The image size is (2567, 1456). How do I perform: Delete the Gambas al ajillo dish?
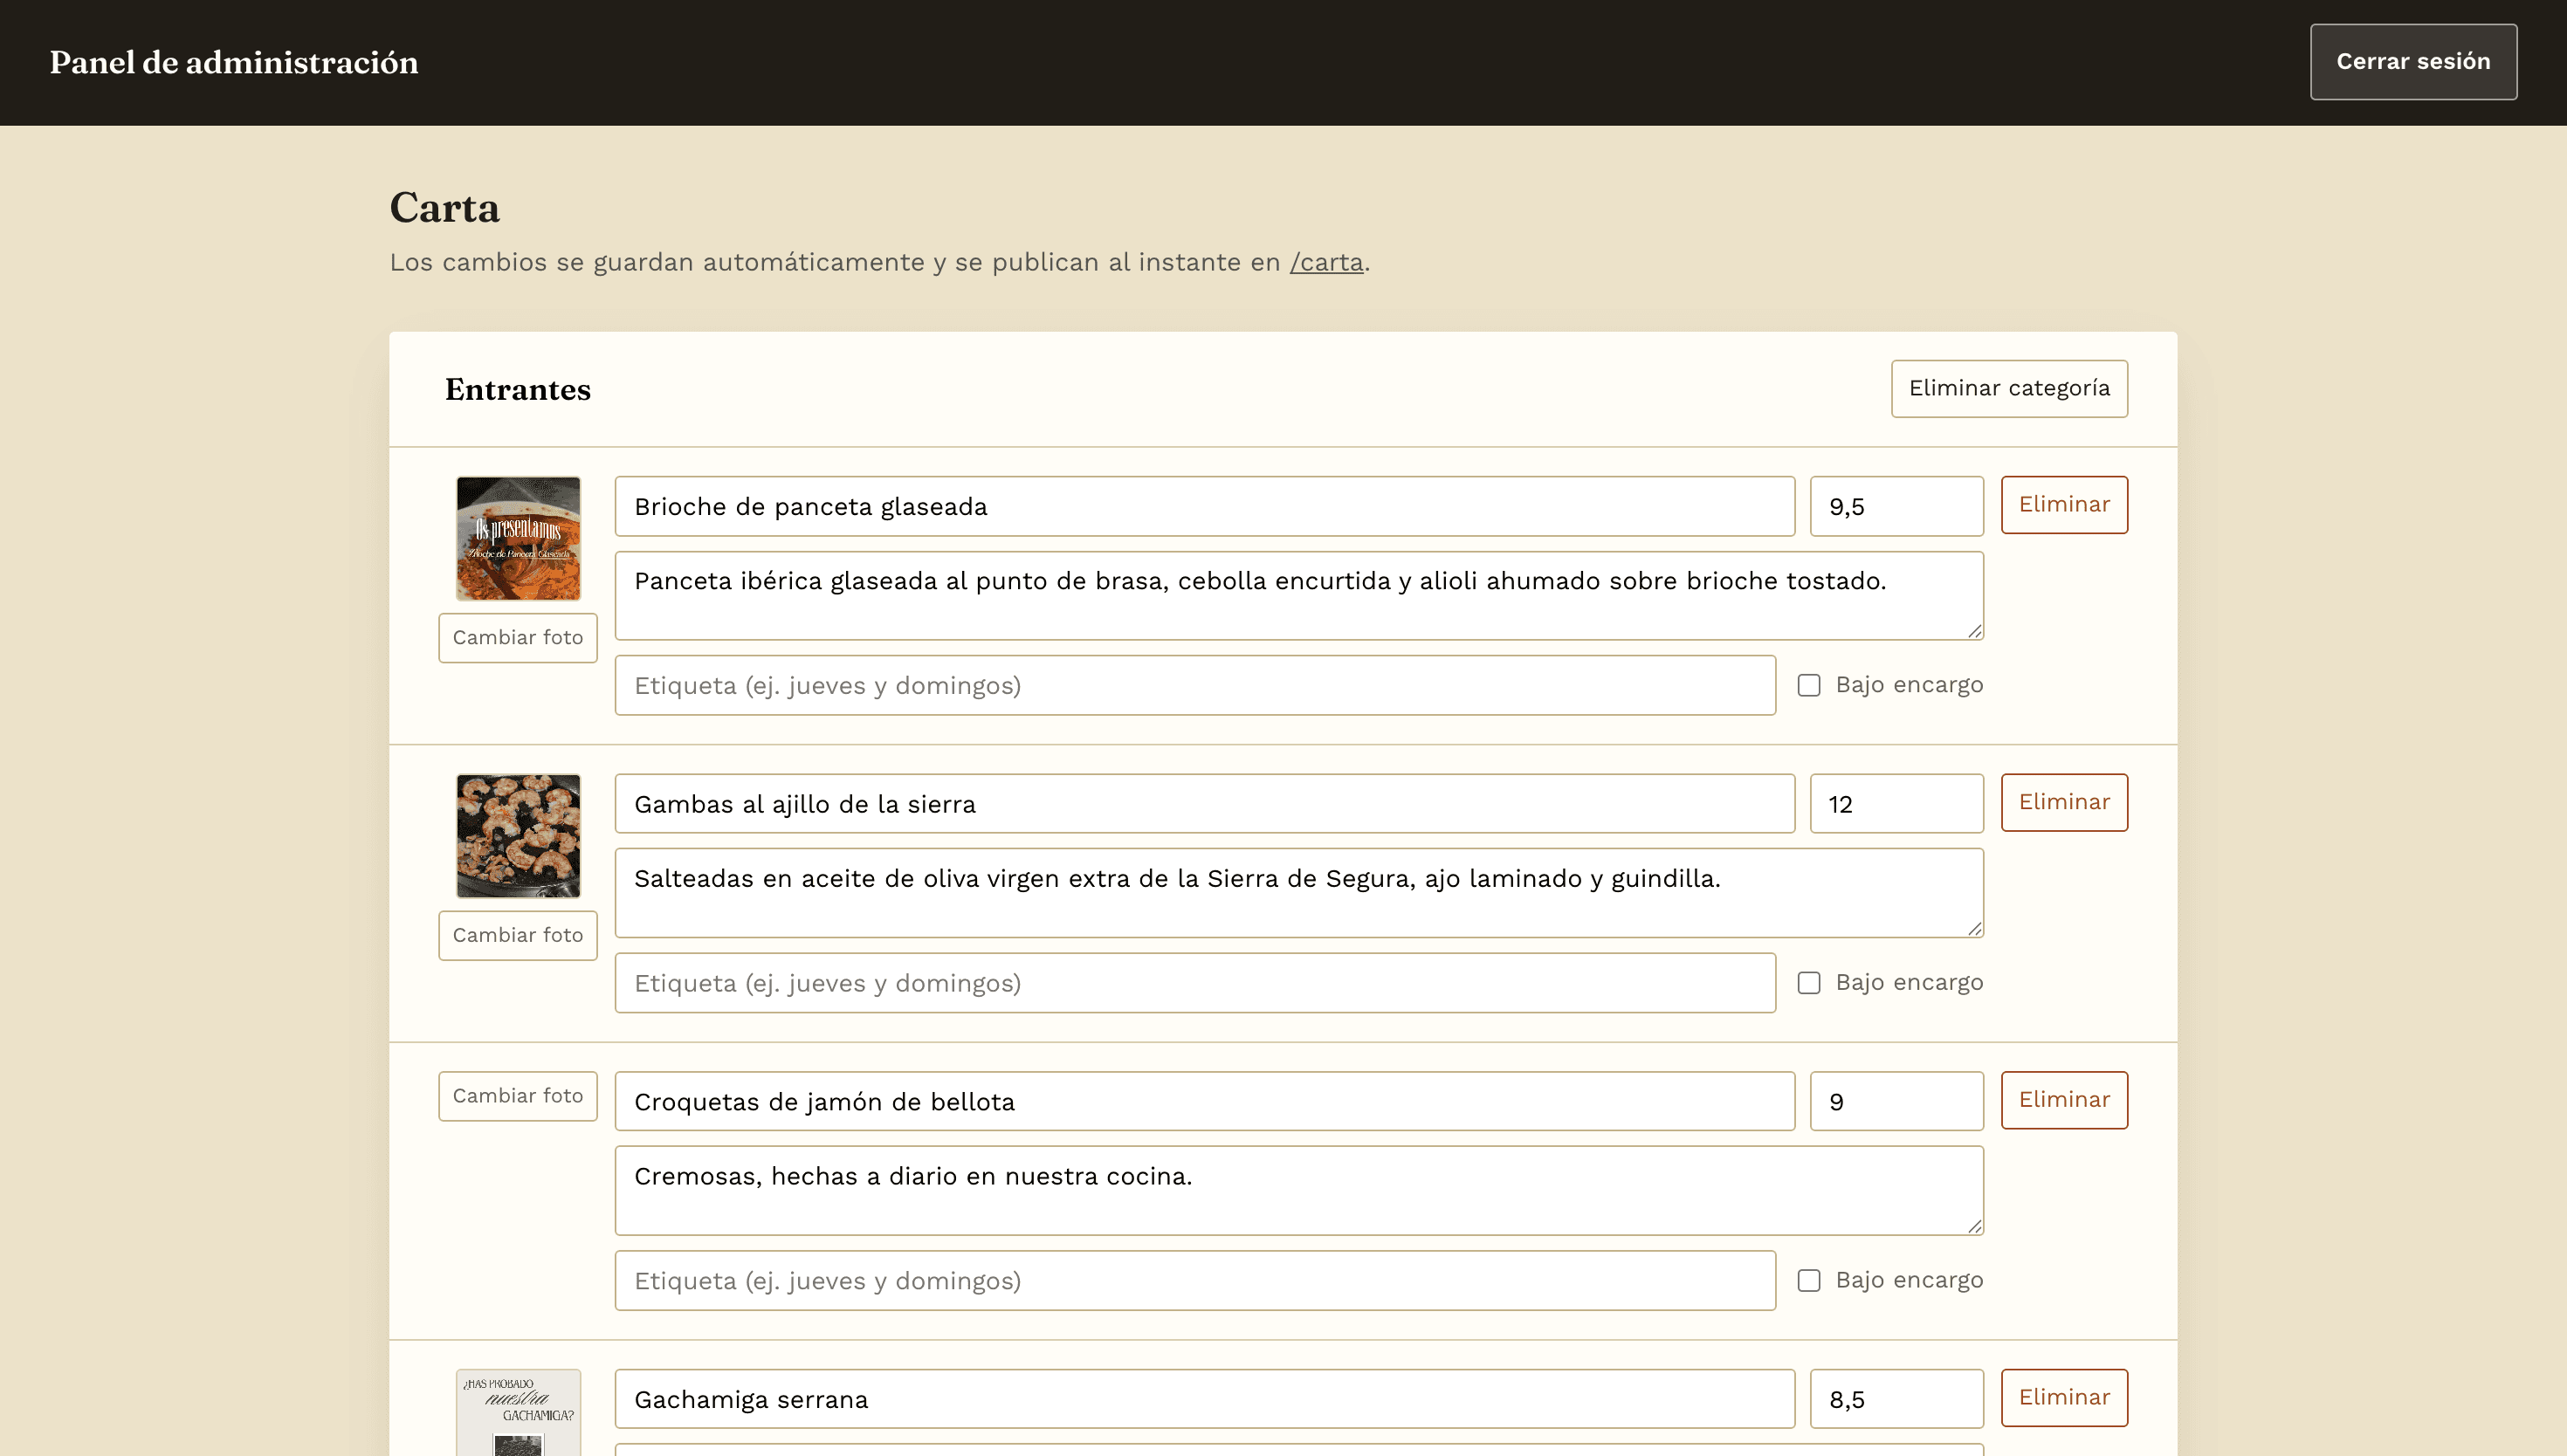(x=2064, y=802)
